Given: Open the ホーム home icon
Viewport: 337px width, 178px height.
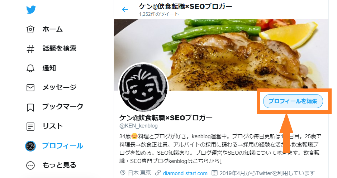Looking at the screenshot, I should click(30, 29).
